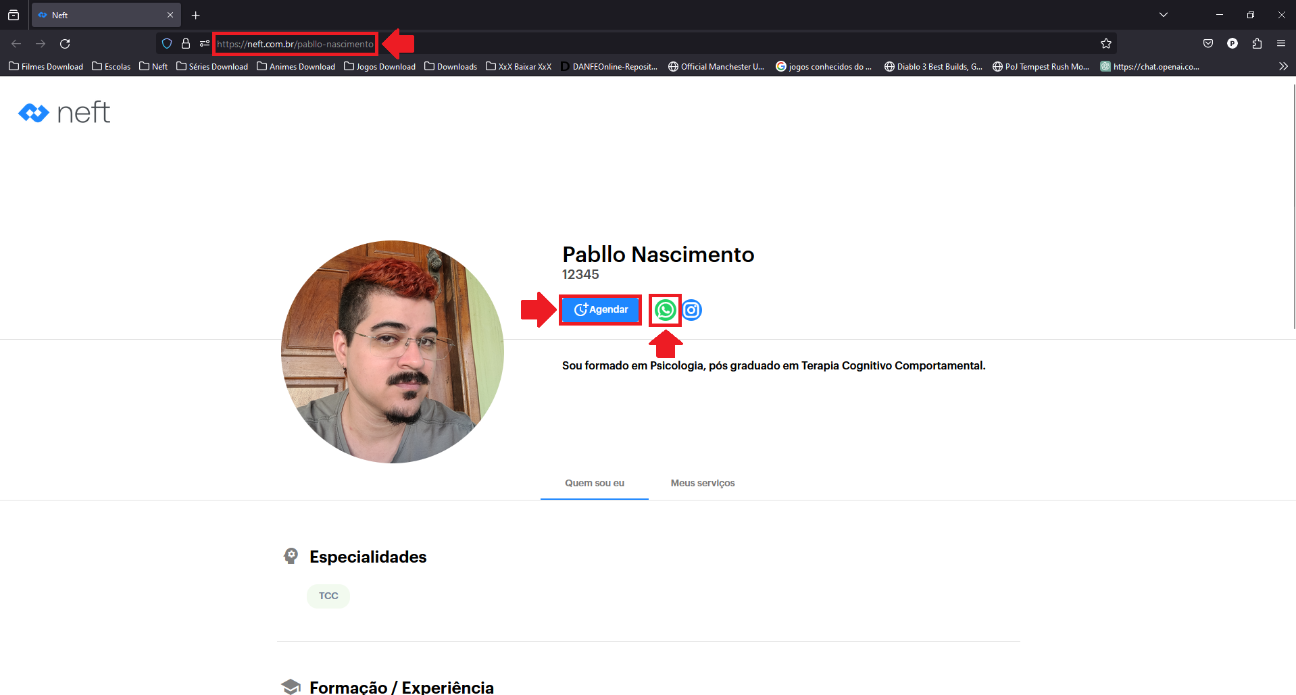Open the Firefox extensions icon
The image size is (1296, 695).
(1257, 44)
